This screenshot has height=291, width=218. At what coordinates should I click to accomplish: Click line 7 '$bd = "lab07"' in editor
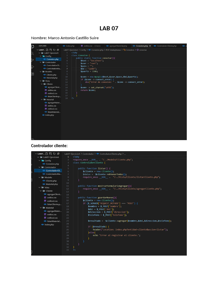[89, 69]
